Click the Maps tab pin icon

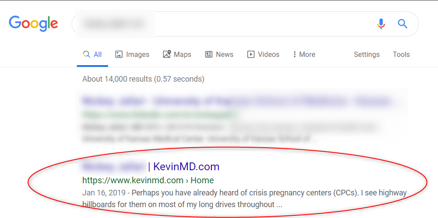coord(167,54)
